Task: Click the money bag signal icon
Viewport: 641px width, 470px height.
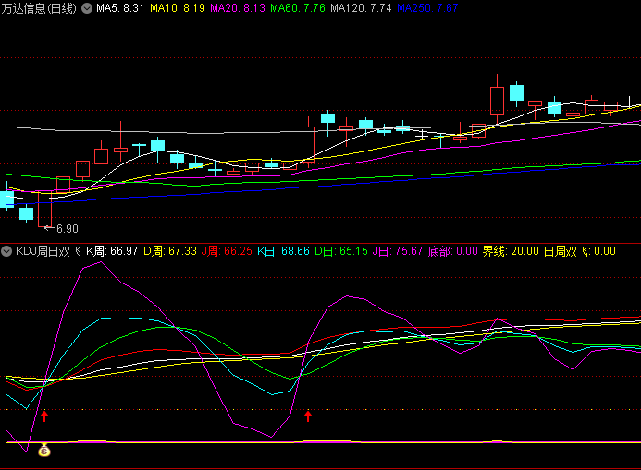Action: click(43, 452)
